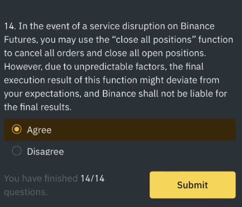The height and width of the screenshot is (207, 242).
Task: Click the quoted 'close all positions' phrase
Action: pyautogui.click(x=154, y=40)
